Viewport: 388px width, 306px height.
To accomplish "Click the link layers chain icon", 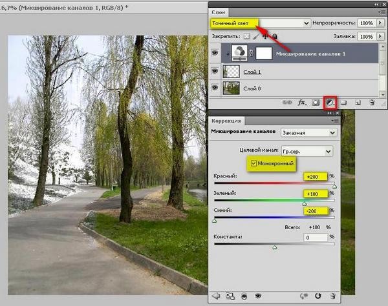I will [287, 103].
